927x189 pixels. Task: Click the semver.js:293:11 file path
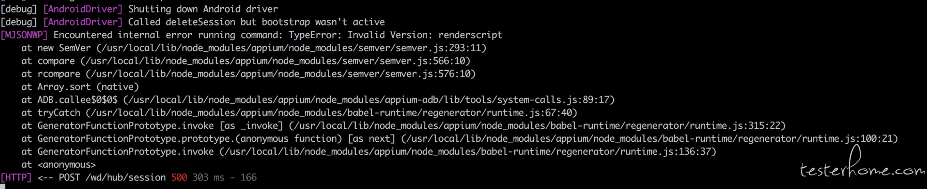point(291,48)
